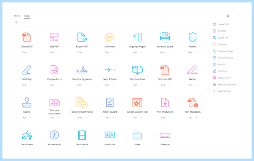Image resolution: width=254 pixels, height=161 pixels.
Task: Click the magnifier search icon
Action: 16,22
